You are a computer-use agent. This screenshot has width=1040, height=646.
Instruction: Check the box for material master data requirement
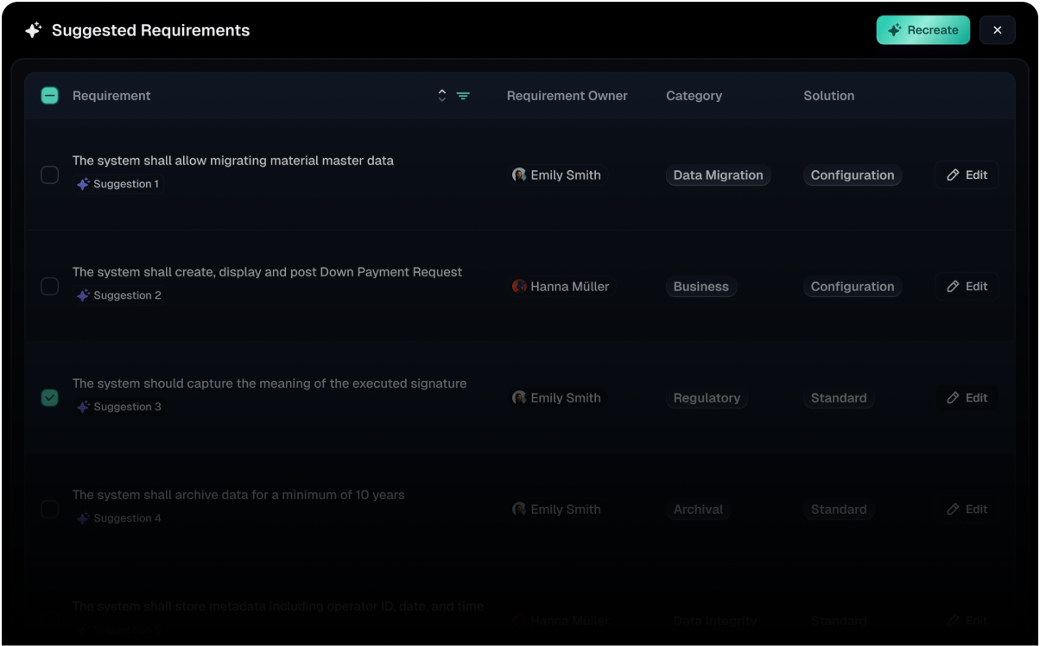(x=50, y=175)
